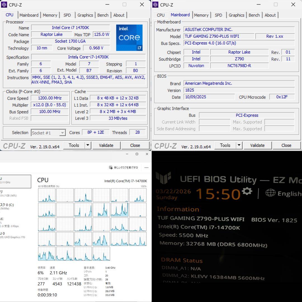Click the Package value 'Socket 1700 LGA'
This screenshot has width=302, height=302.
[x=70, y=41]
